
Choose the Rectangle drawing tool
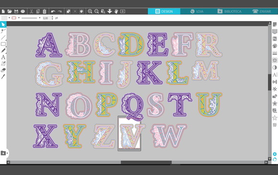3,44
